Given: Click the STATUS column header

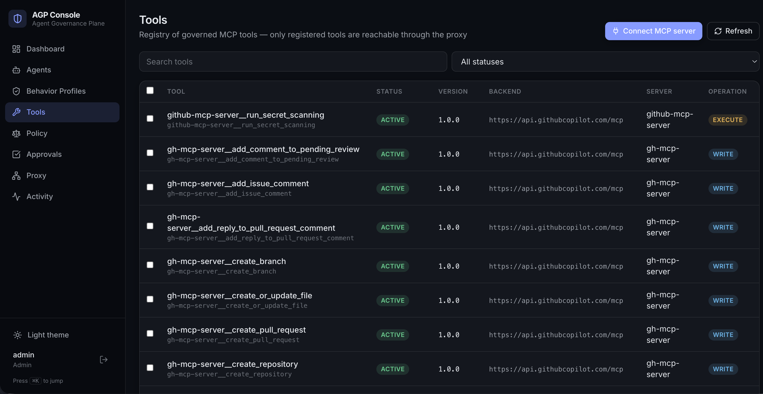Looking at the screenshot, I should tap(389, 92).
